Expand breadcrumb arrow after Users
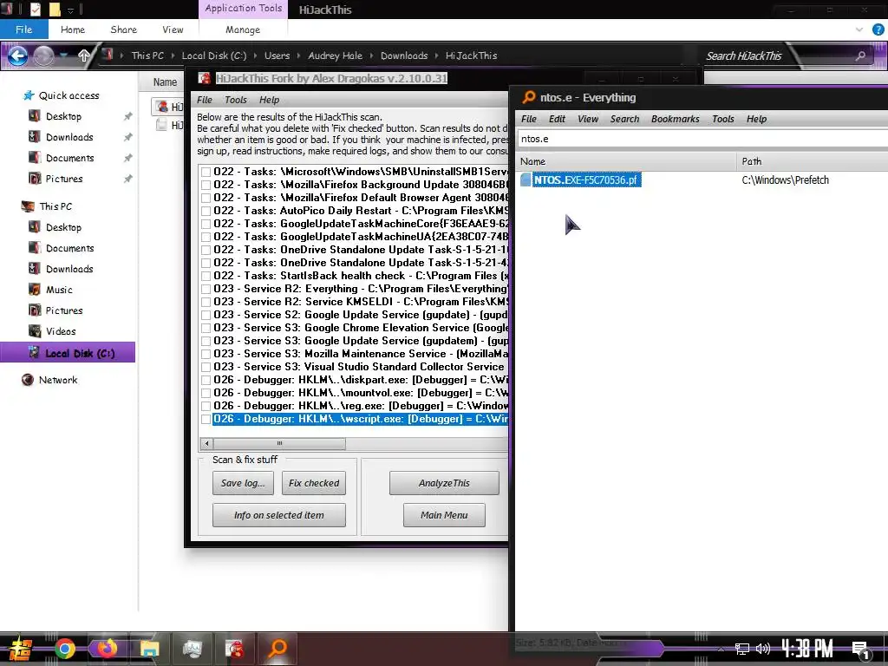888x666 pixels. pos(299,55)
